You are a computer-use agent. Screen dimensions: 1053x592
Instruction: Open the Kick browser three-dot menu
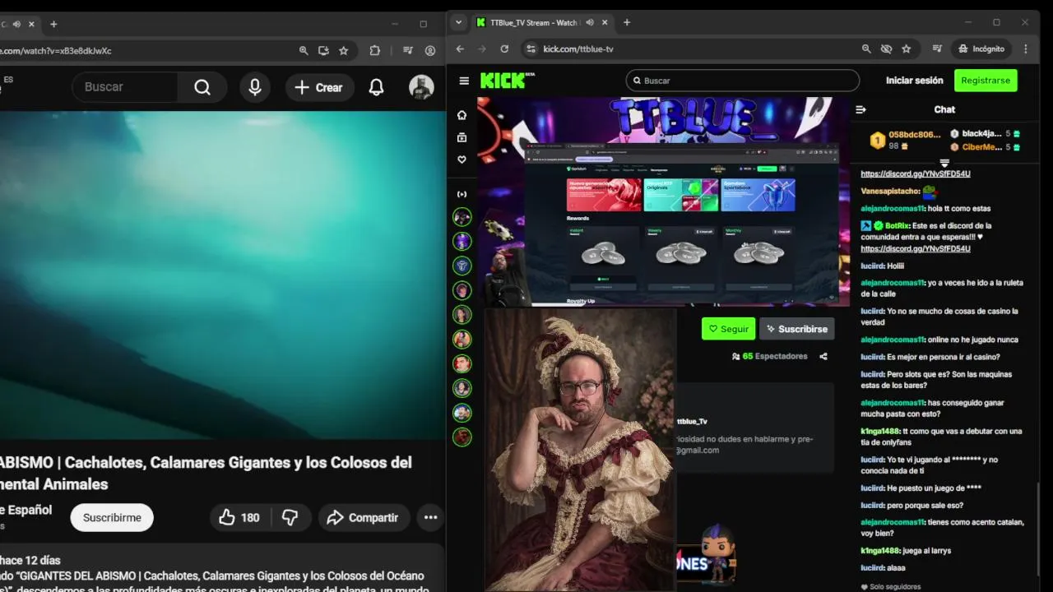[x=1025, y=49]
